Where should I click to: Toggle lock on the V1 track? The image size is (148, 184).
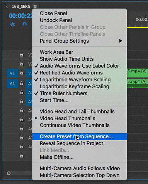(22, 73)
